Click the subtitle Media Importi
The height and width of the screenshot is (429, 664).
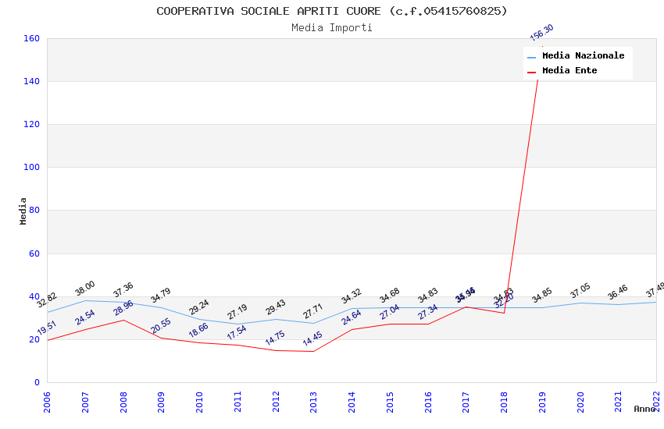[x=331, y=27]
